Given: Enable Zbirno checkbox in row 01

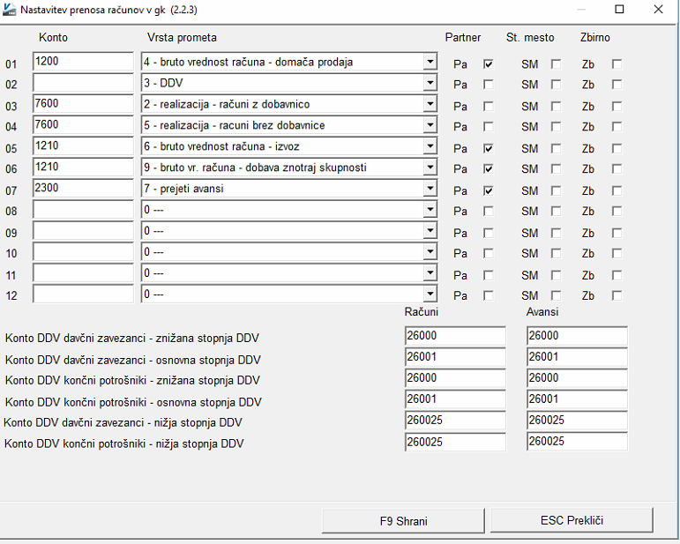Looking at the screenshot, I should click(x=616, y=63).
